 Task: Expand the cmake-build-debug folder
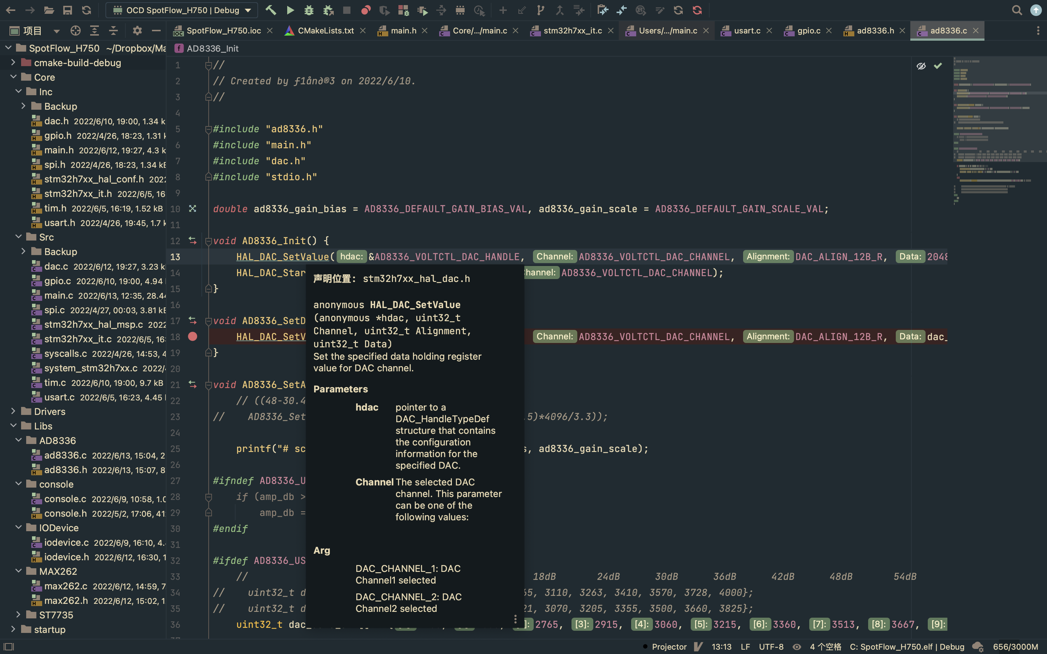[13, 62]
